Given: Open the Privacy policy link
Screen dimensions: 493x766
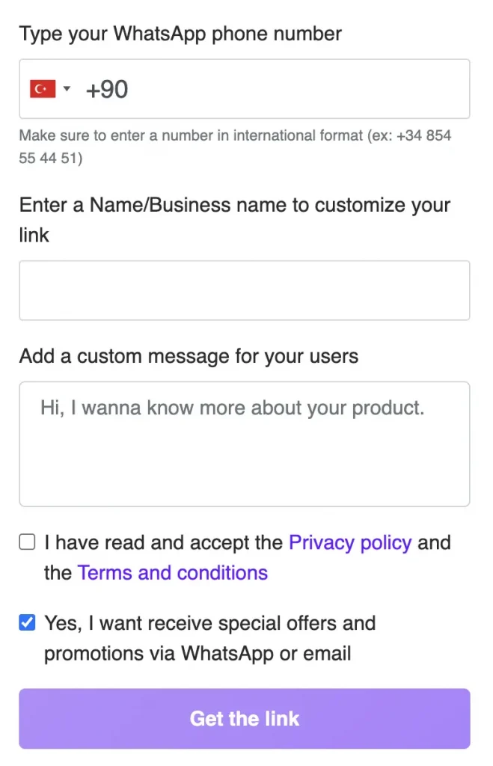Looking at the screenshot, I should pyautogui.click(x=350, y=543).
